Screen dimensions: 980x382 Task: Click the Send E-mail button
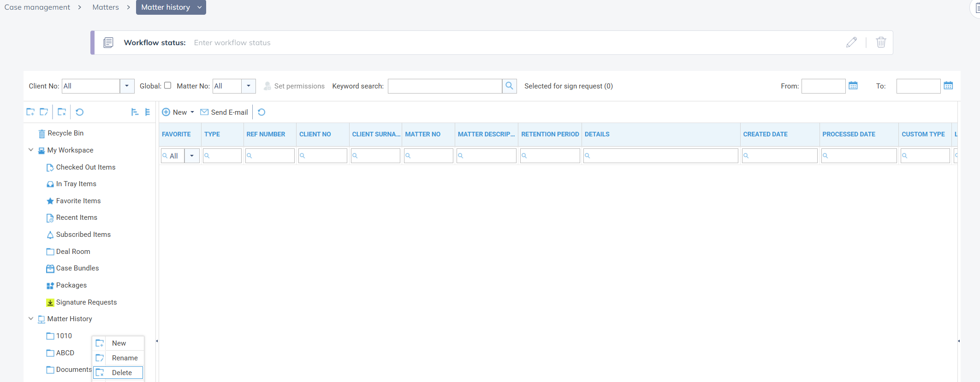[x=224, y=112]
